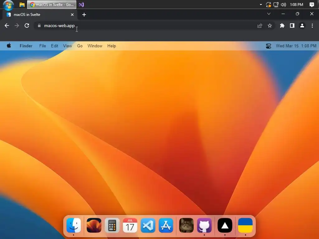Close the macOS in Svelte tab
The height and width of the screenshot is (239, 319).
pos(72,15)
